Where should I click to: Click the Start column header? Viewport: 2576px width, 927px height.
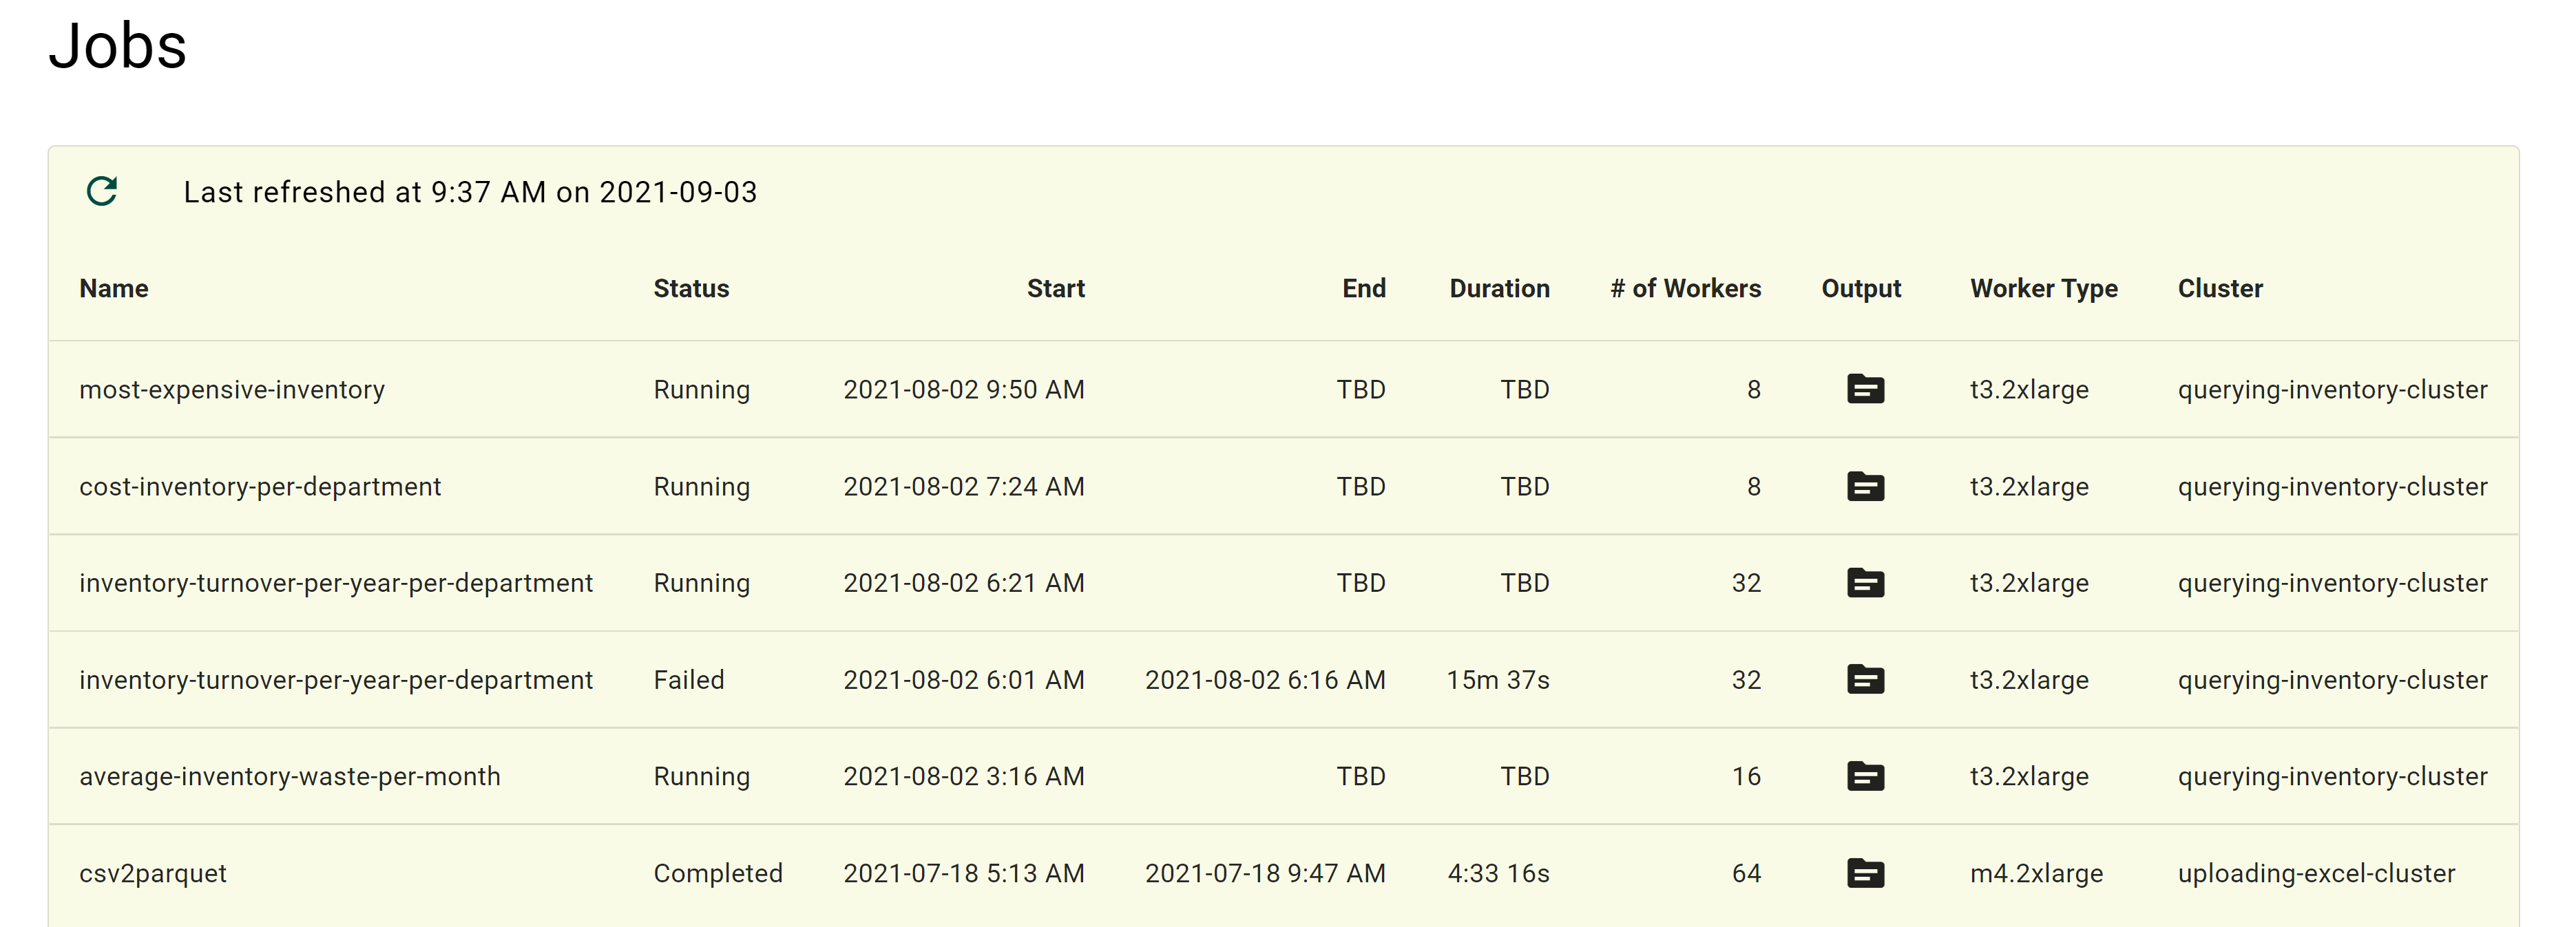[x=1055, y=288]
